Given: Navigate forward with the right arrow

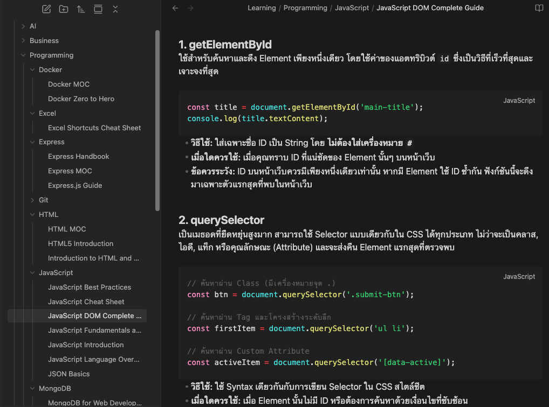Looking at the screenshot, I should coord(190,8).
